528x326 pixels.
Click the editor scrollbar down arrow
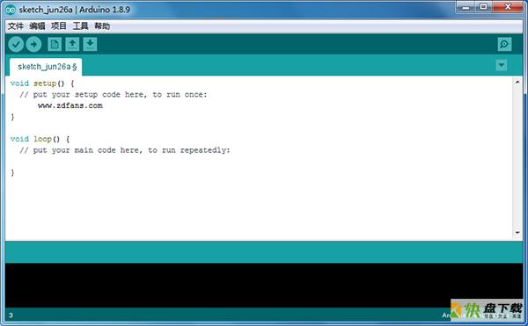517,233
